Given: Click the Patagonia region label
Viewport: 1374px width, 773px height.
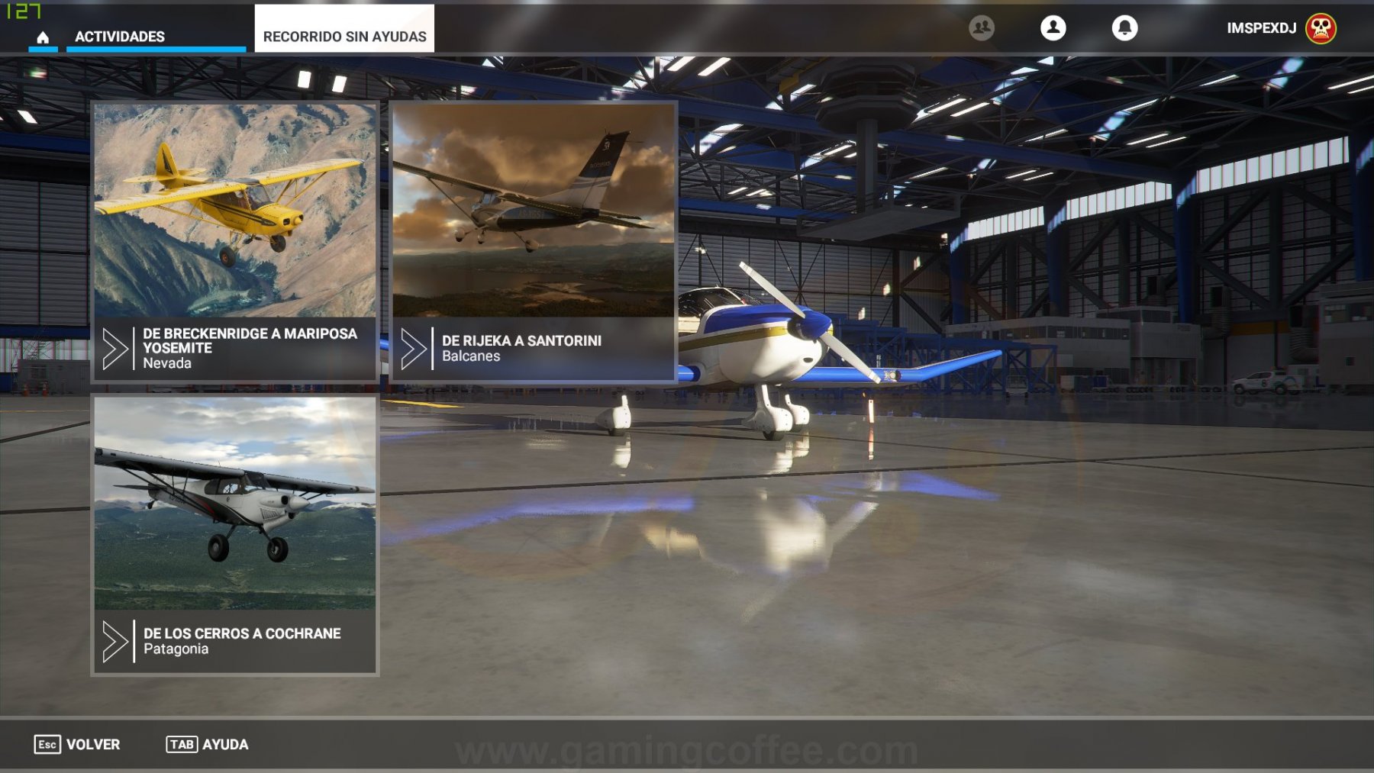Looking at the screenshot, I should [x=176, y=649].
